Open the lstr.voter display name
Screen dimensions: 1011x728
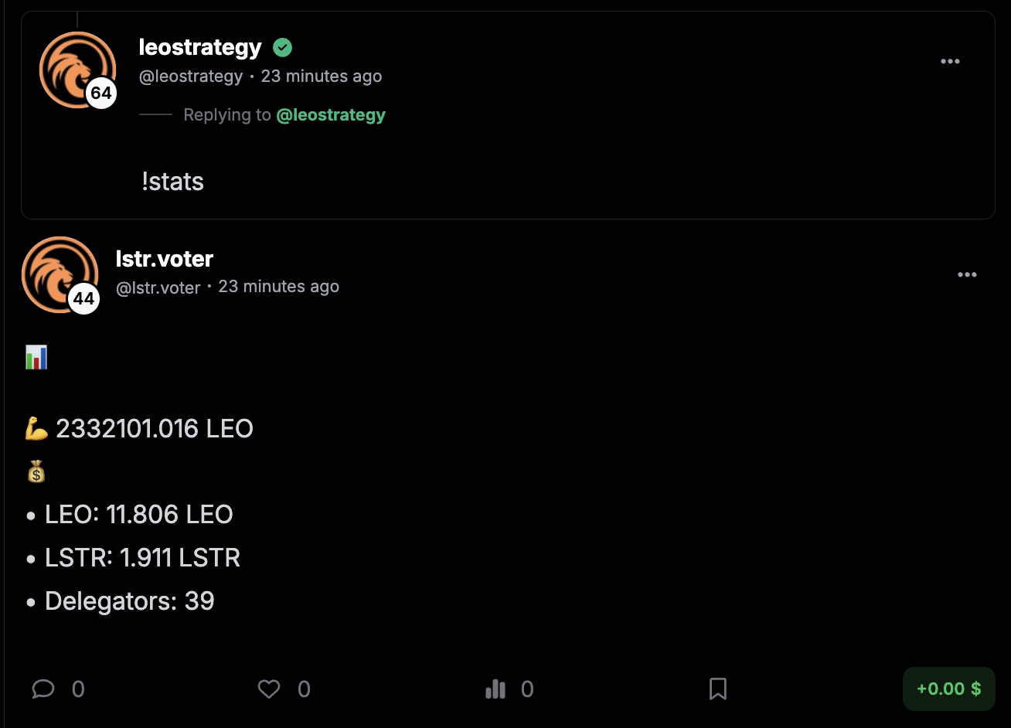[x=165, y=259]
